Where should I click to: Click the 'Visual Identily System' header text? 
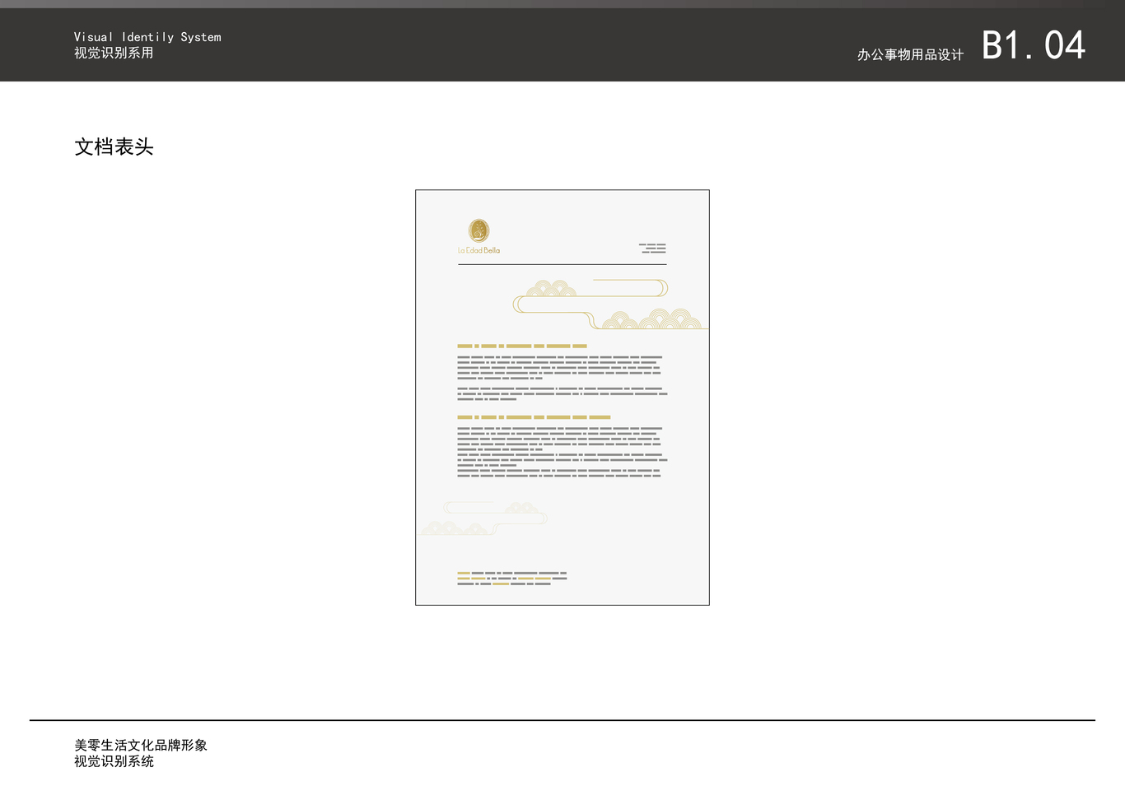pos(147,37)
